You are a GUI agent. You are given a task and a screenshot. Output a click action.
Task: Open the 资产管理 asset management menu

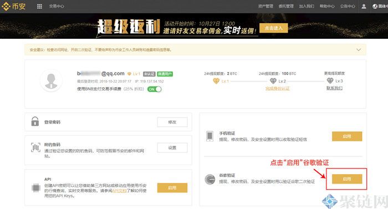[x=266, y=7]
